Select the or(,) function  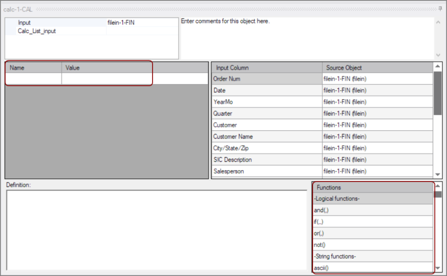click(x=373, y=233)
